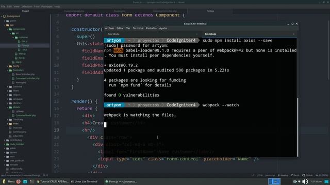Screen dimensions: 330x185
Task: Click the terminal window scrollbar
Action: click(x=298, y=127)
